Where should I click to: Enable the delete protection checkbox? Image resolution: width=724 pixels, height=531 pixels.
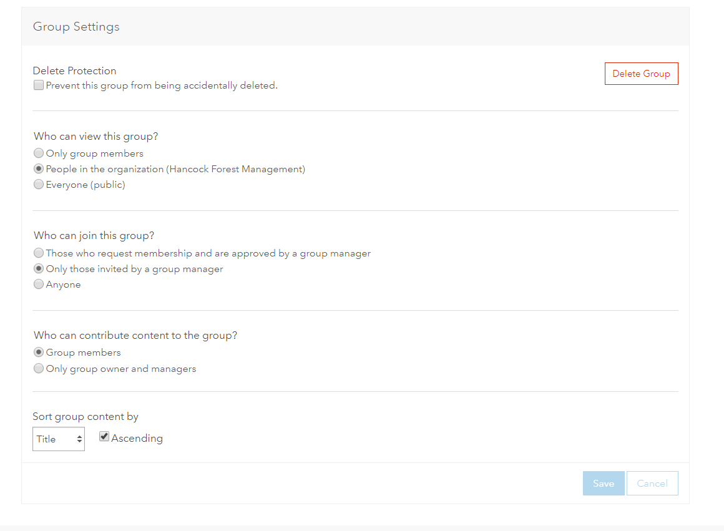click(39, 85)
